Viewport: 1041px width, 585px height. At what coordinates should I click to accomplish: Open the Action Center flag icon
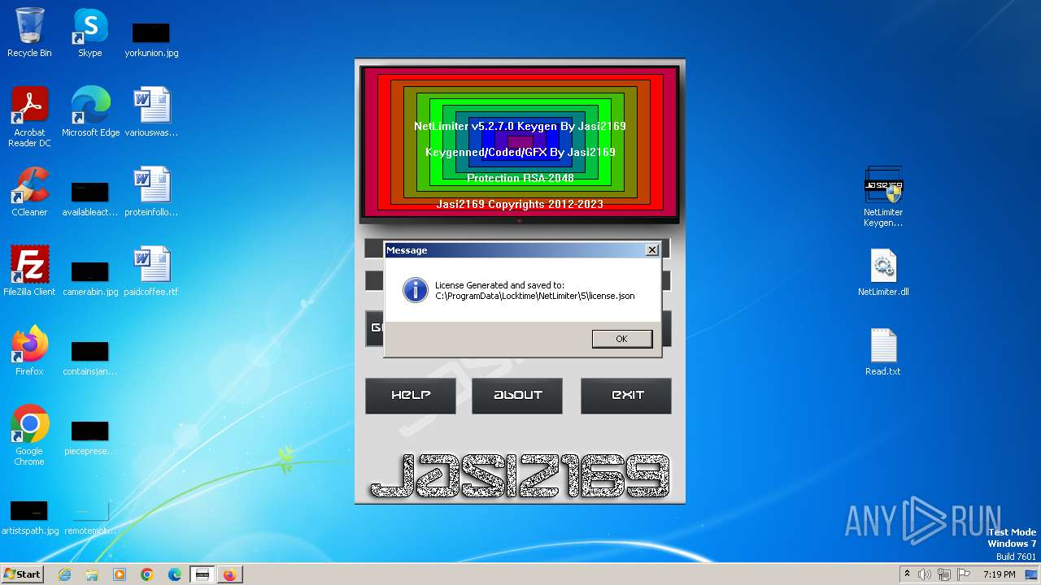[x=964, y=574]
